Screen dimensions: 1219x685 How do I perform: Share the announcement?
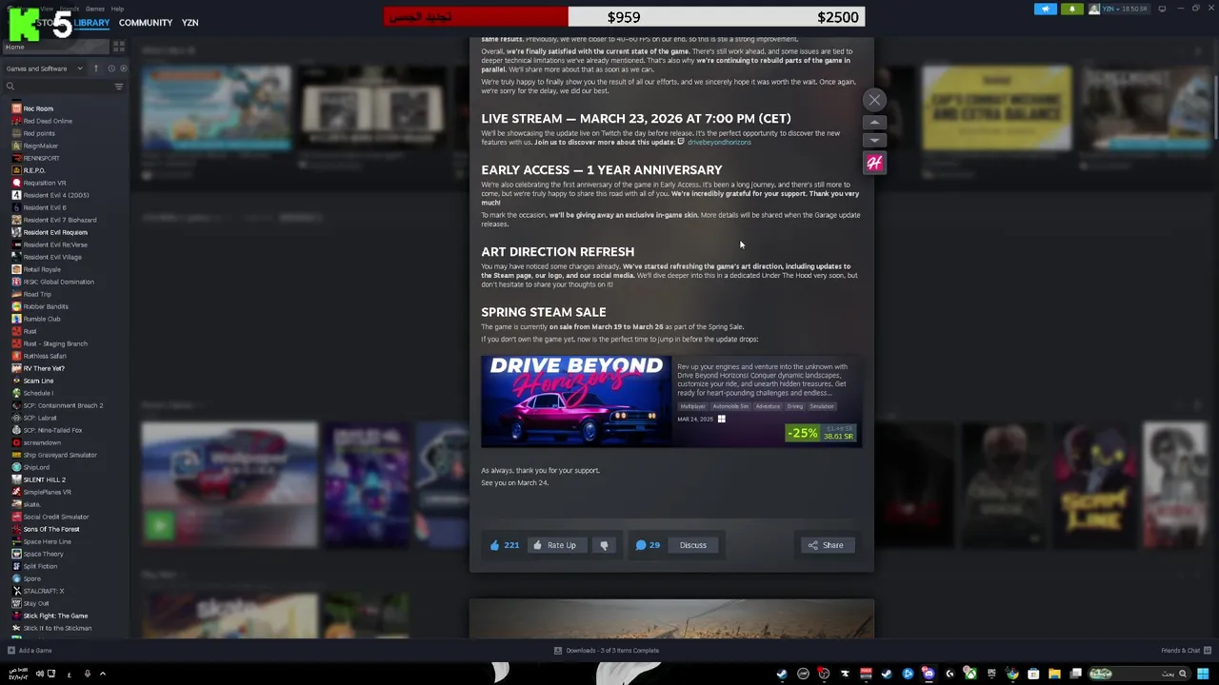[x=826, y=545]
